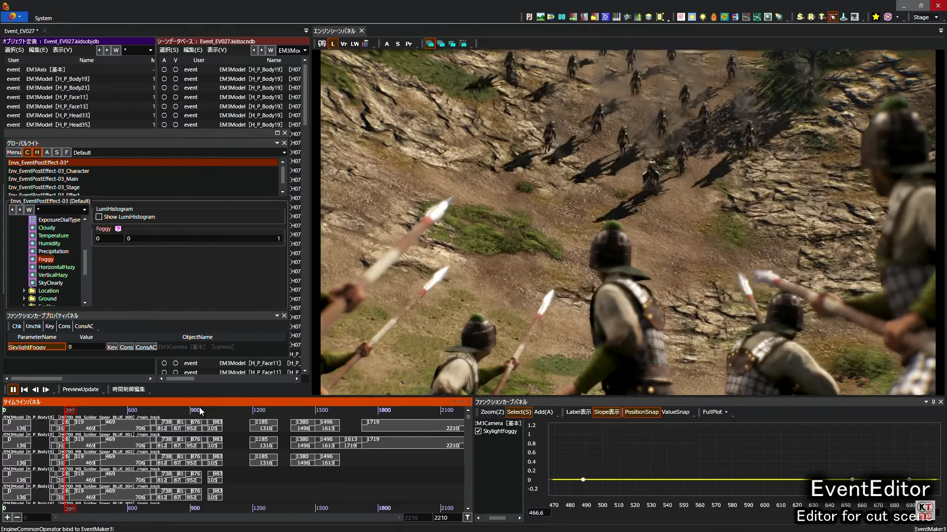Click the ConsAC button in the property panel
This screenshot has height=532, width=947.
146,347
